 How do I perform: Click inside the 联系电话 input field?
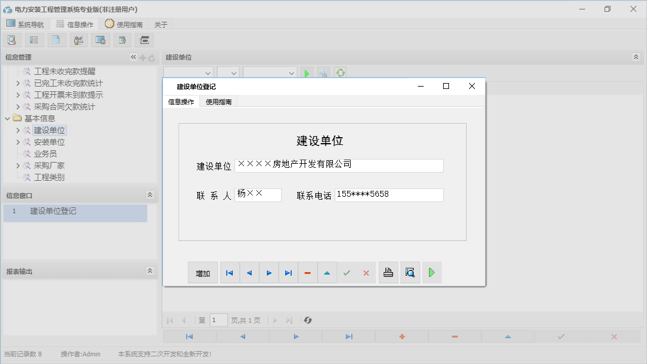tap(389, 194)
